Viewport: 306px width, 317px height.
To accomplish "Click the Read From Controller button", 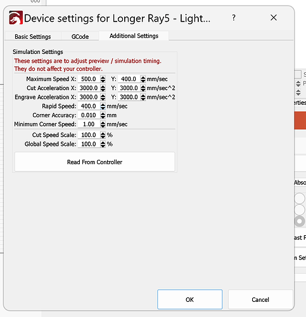I will (x=94, y=162).
